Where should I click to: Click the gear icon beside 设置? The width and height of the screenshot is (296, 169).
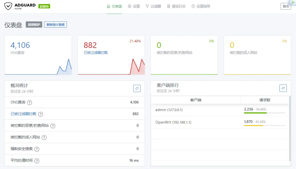click(129, 6)
